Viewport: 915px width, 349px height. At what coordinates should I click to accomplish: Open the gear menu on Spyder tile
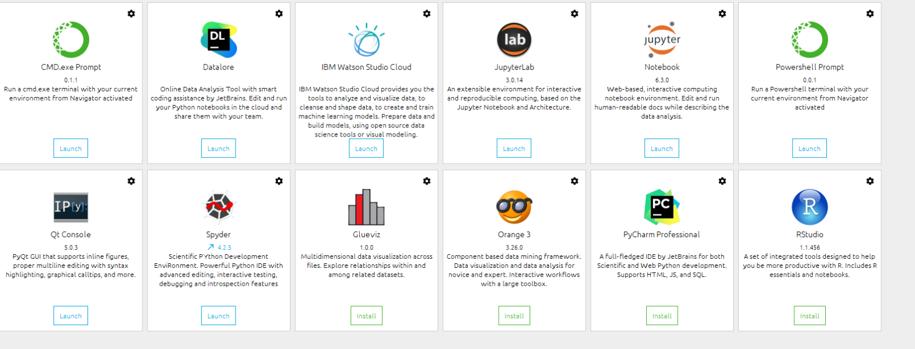click(279, 181)
